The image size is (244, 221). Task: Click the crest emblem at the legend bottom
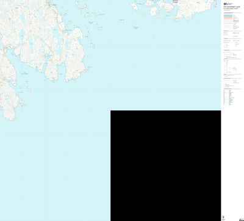[x=223, y=217]
